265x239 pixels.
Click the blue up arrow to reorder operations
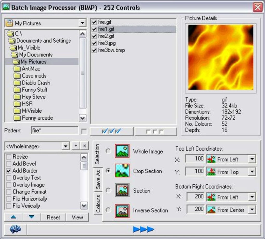(x=12, y=217)
